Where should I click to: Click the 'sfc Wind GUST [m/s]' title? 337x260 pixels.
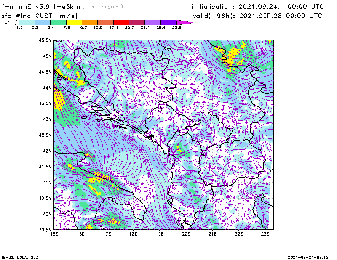click(x=39, y=16)
